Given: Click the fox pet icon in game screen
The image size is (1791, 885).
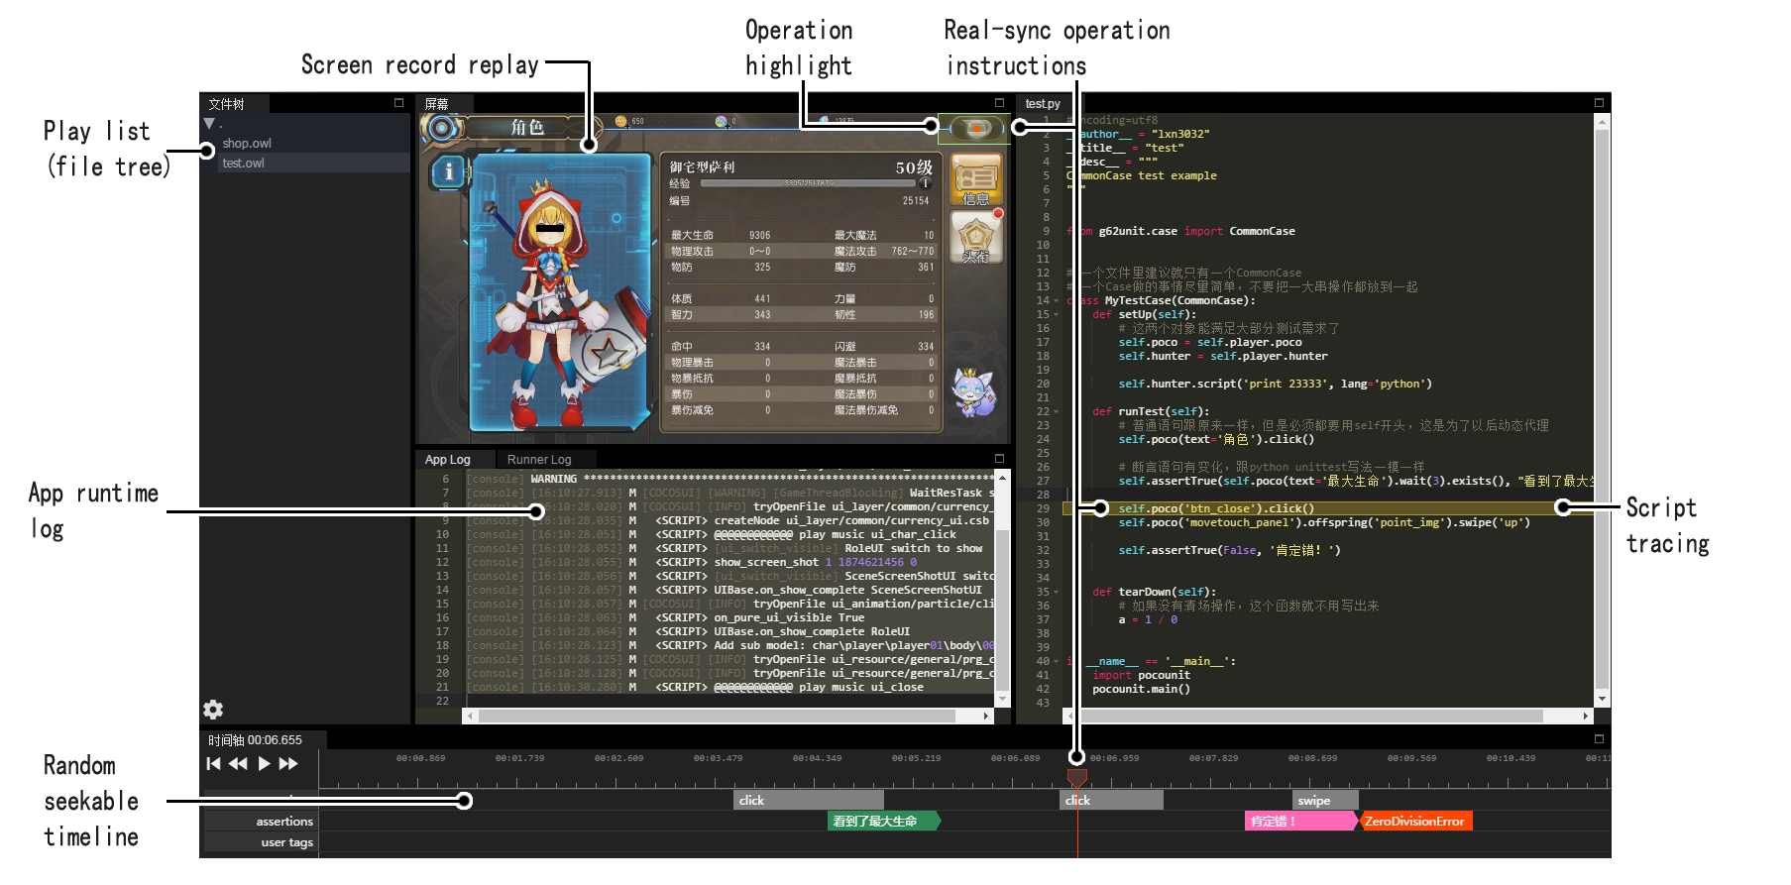Looking at the screenshot, I should coord(973,393).
